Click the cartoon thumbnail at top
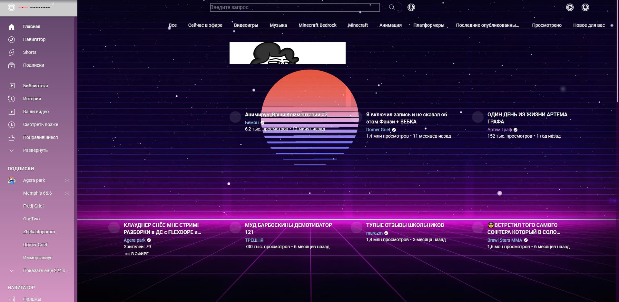This screenshot has height=302, width=619. pos(287,53)
